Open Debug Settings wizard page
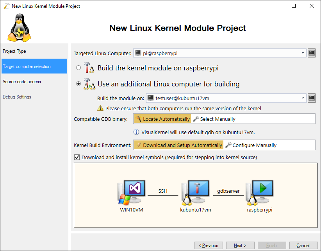 click(34, 97)
